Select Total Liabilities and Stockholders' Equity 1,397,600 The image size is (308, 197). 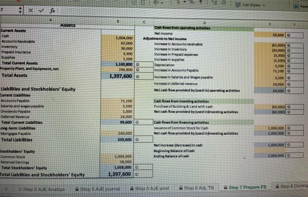coord(117,175)
